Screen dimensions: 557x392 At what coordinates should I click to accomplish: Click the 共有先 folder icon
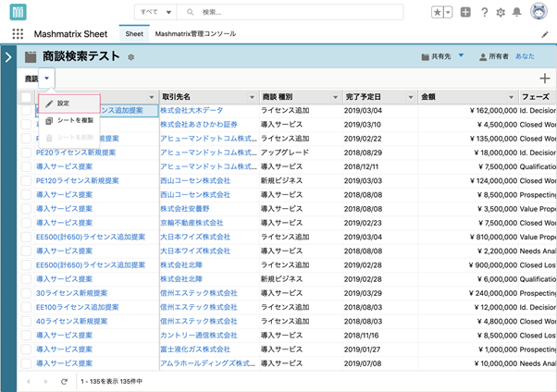click(x=426, y=56)
